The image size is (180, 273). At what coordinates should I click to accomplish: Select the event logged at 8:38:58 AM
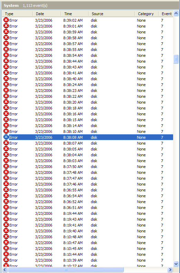88,38
